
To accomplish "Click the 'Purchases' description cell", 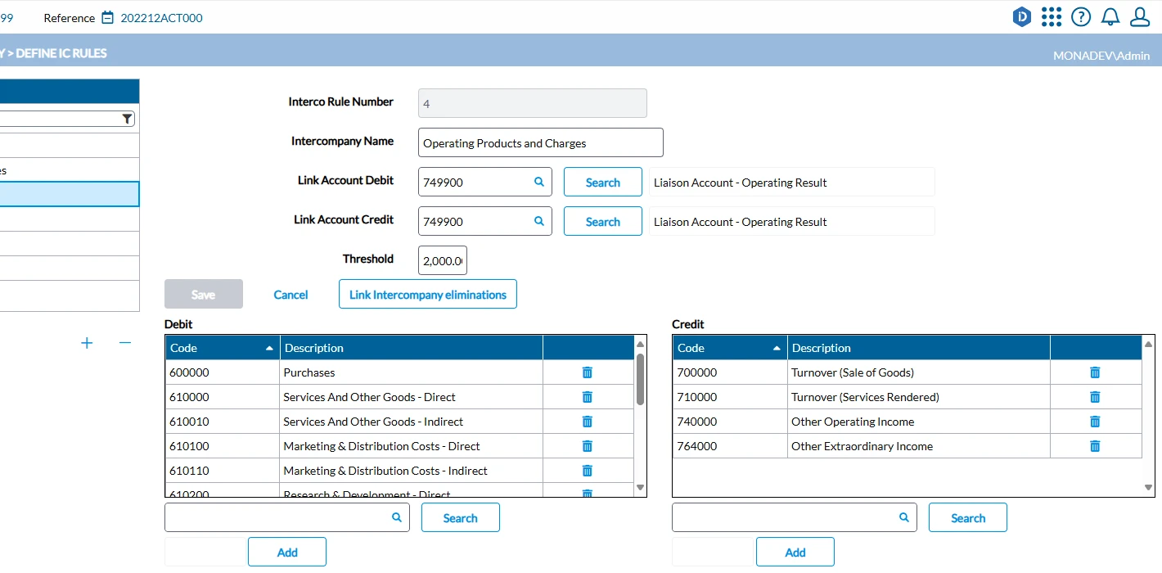I will click(x=412, y=372).
